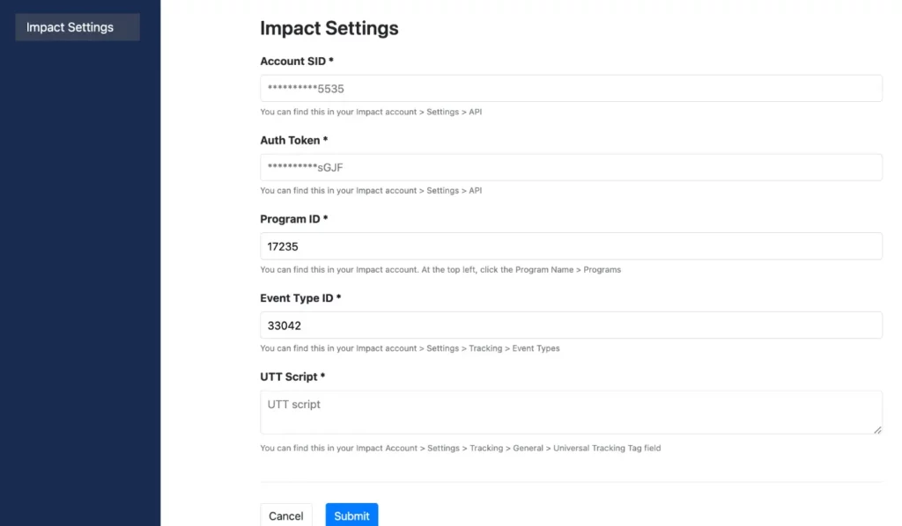Focus the Auth Token input field
902x526 pixels.
[x=571, y=167]
